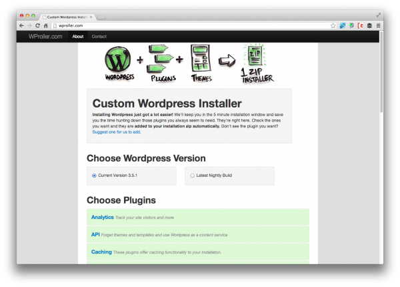Open the Chrome hamburger menu

(378, 25)
